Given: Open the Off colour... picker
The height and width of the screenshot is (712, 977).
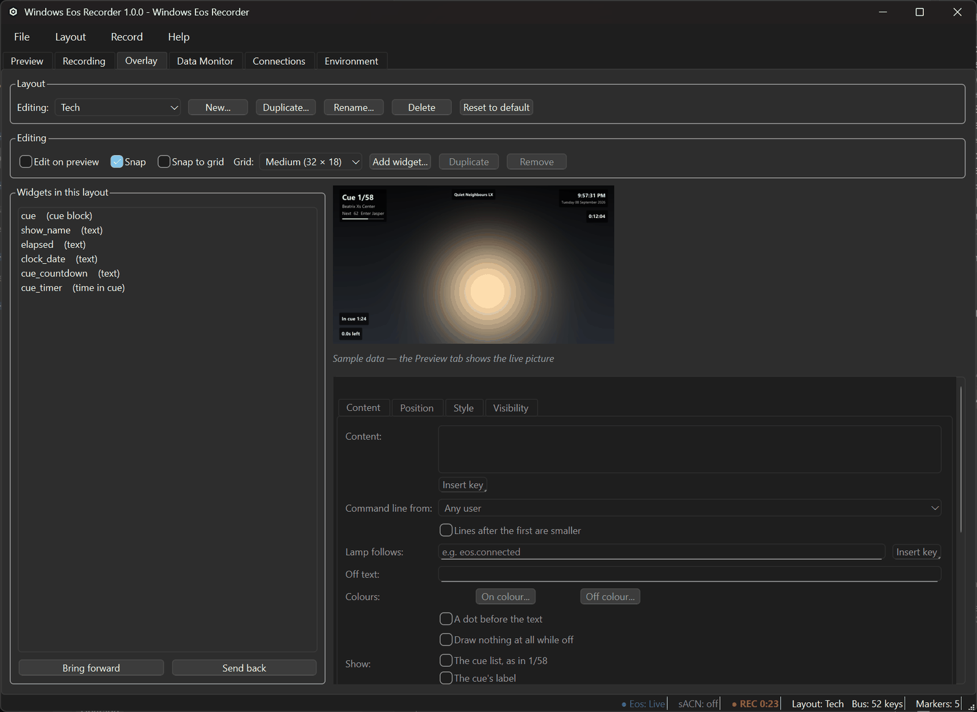Looking at the screenshot, I should click(610, 597).
